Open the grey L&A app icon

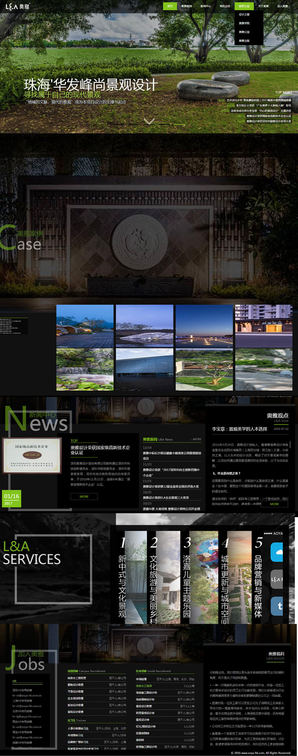pyautogui.click(x=277, y=579)
